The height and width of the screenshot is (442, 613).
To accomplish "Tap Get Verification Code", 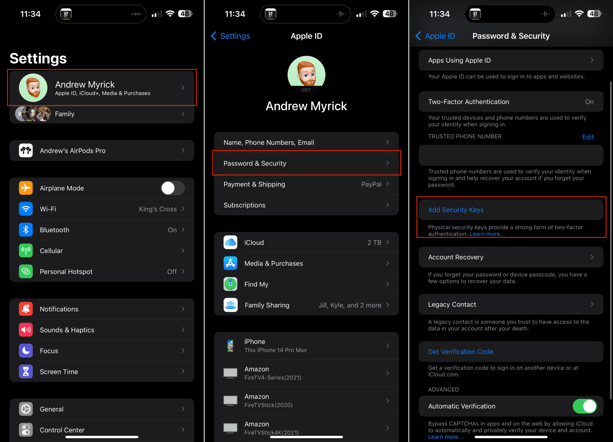I will point(460,351).
